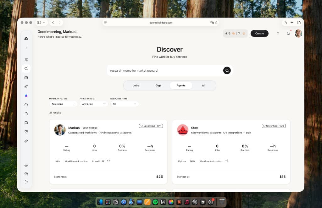Screen dimensions: 322x208
Task: Click the +3 more tags on Markus card
Action: coord(108,161)
